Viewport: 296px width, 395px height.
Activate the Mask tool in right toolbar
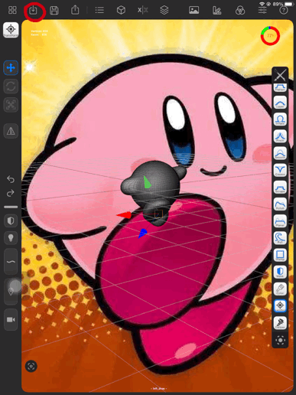point(280,272)
